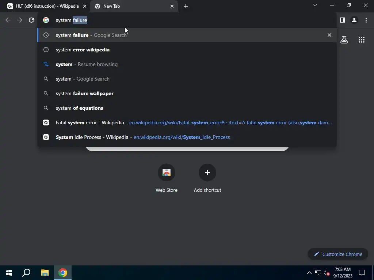374x280 pixels.
Task: Open the network status tray icon
Action: pos(318,273)
